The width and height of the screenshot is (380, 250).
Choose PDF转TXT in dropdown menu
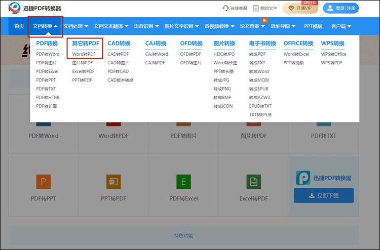tap(46, 89)
